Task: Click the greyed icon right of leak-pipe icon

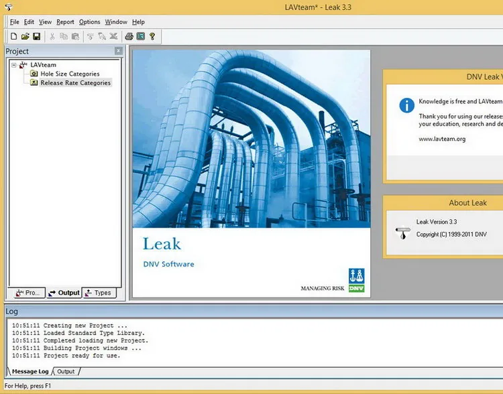Action: click(102, 36)
